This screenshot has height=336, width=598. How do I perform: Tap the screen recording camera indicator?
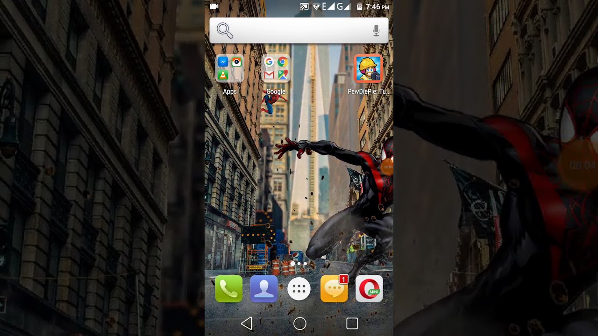click(x=214, y=7)
